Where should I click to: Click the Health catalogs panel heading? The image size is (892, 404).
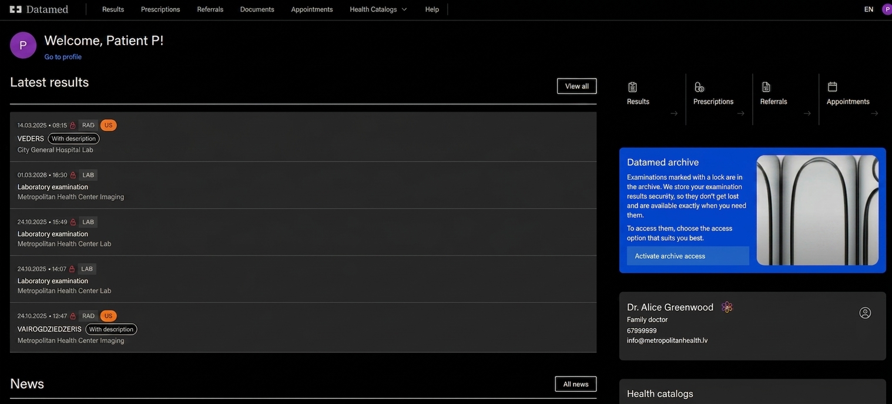pyautogui.click(x=660, y=393)
